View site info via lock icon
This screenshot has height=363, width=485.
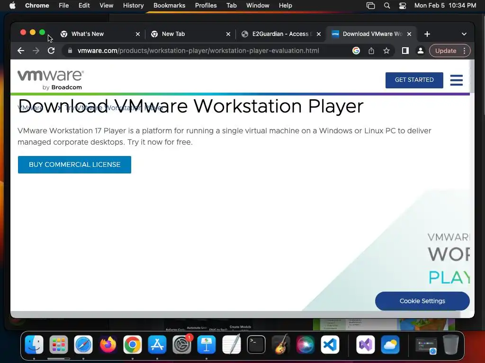coord(70,51)
